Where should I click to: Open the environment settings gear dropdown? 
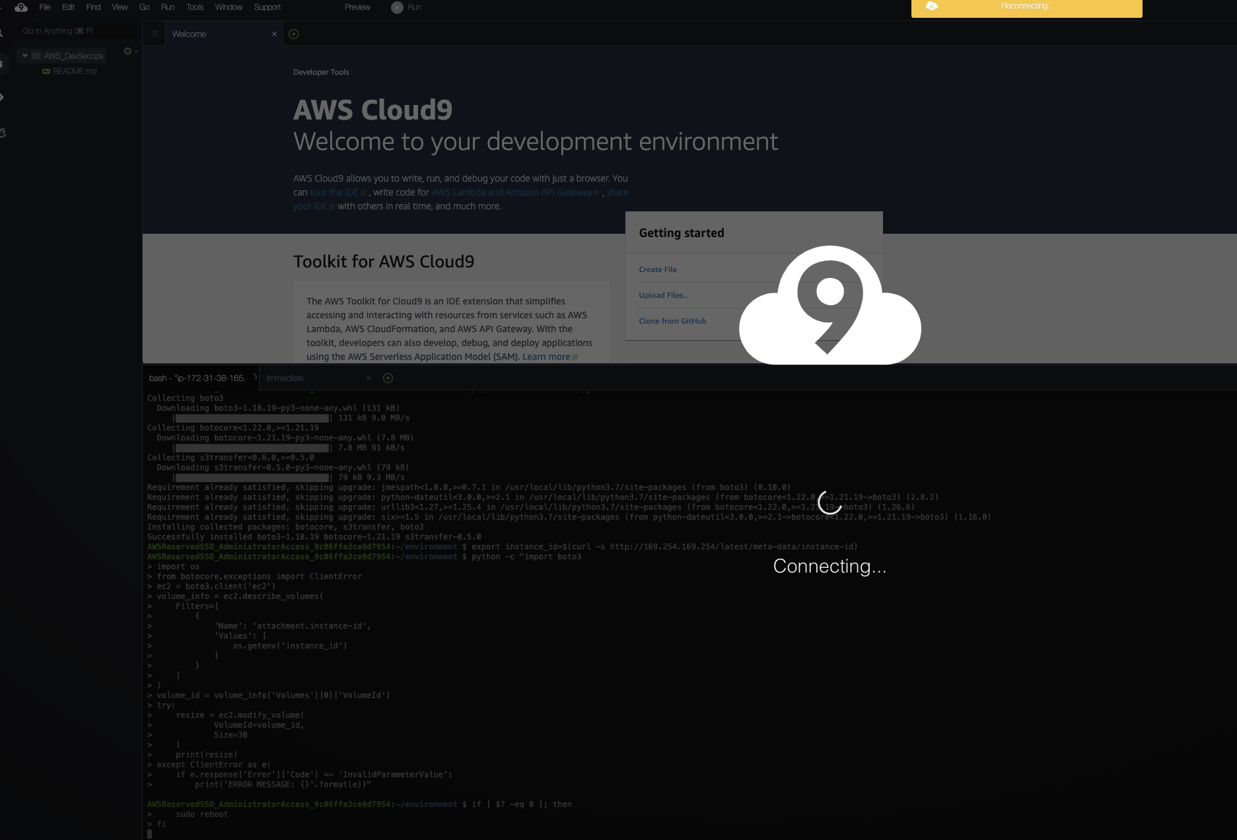(x=129, y=52)
